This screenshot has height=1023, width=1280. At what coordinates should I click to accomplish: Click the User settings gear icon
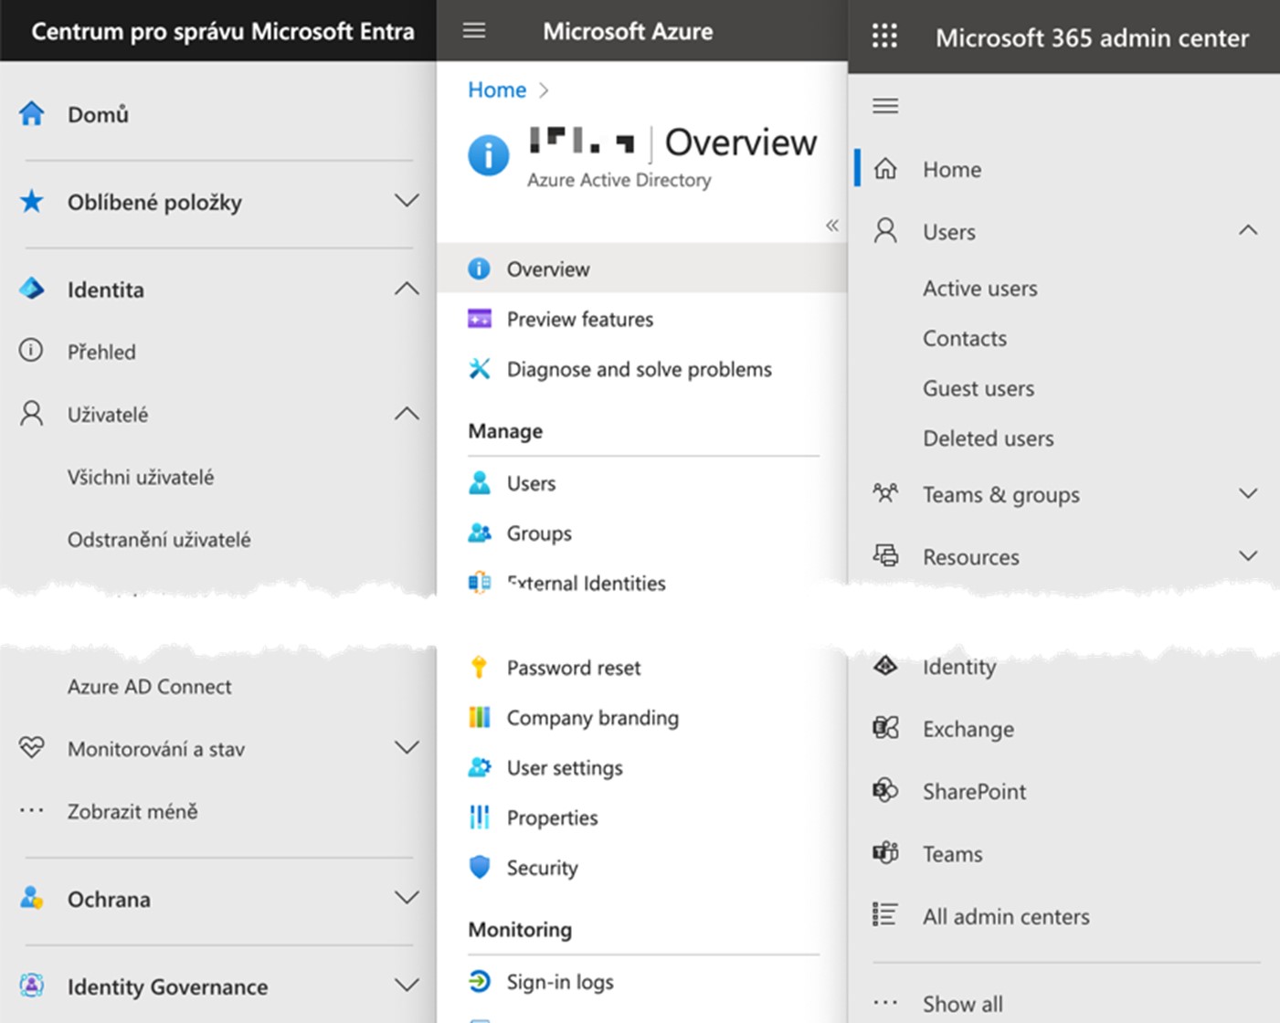pyautogui.click(x=480, y=767)
